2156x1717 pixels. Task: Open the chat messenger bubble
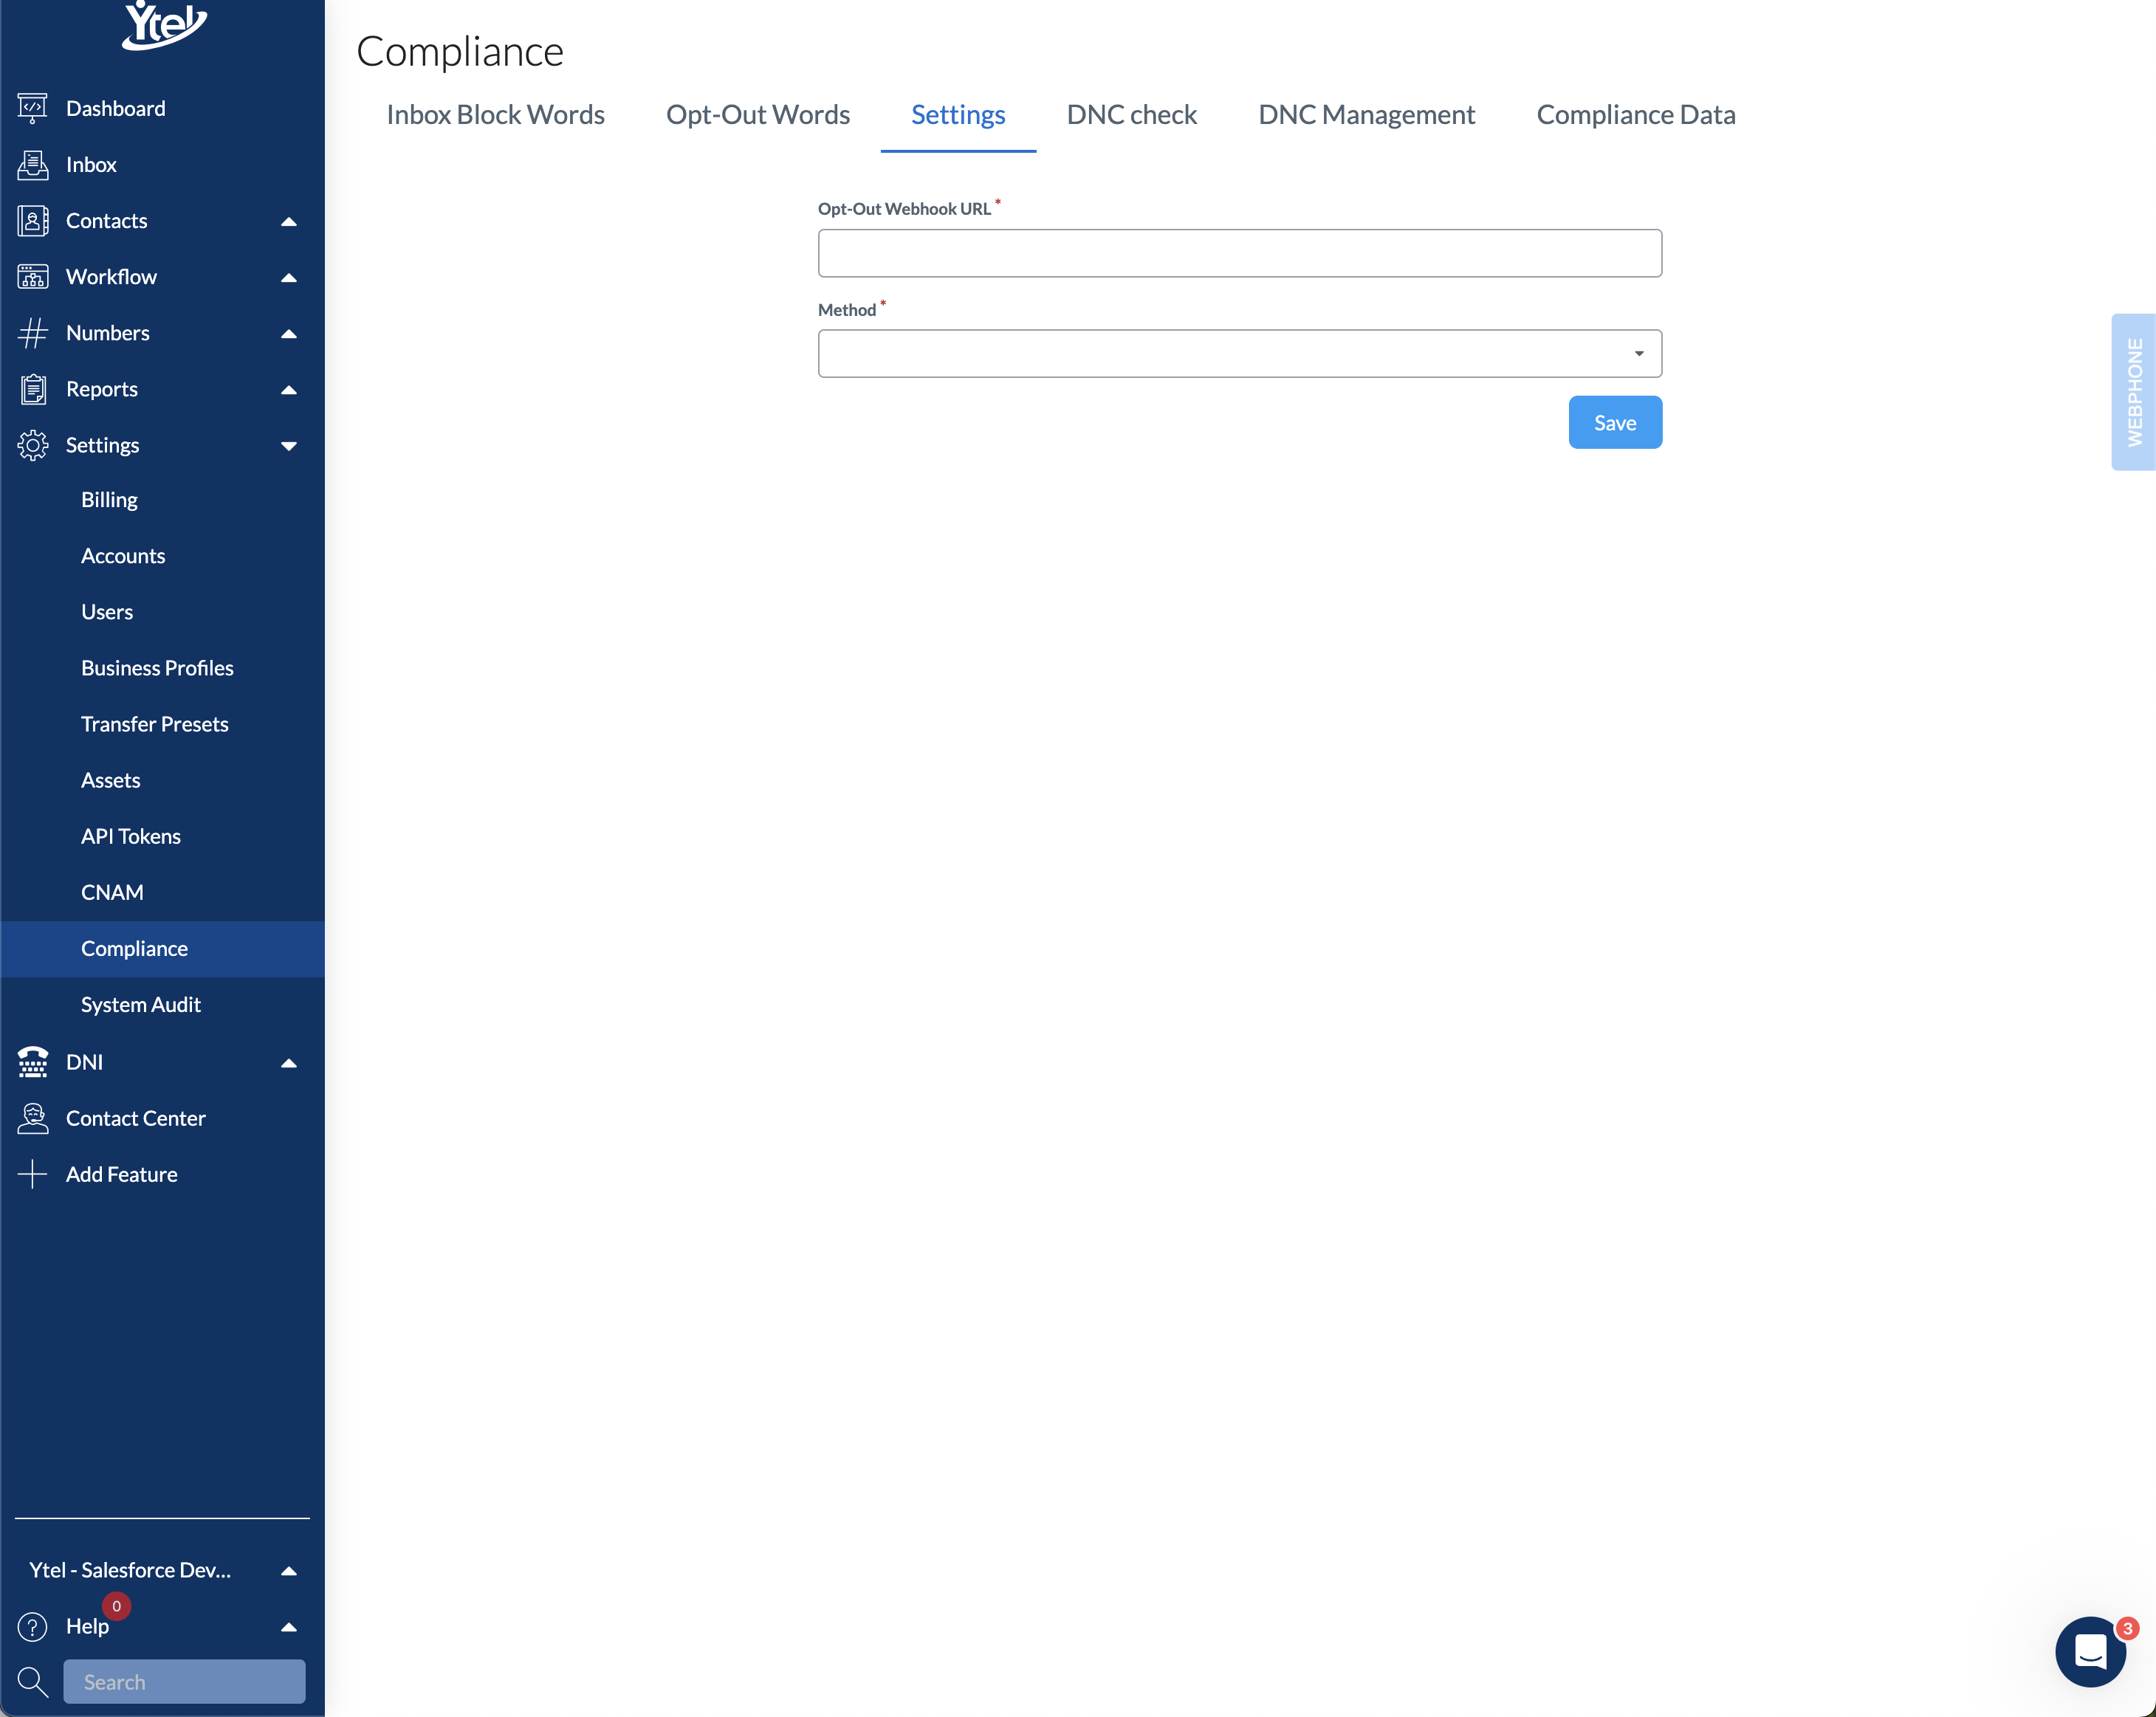coord(2089,1651)
